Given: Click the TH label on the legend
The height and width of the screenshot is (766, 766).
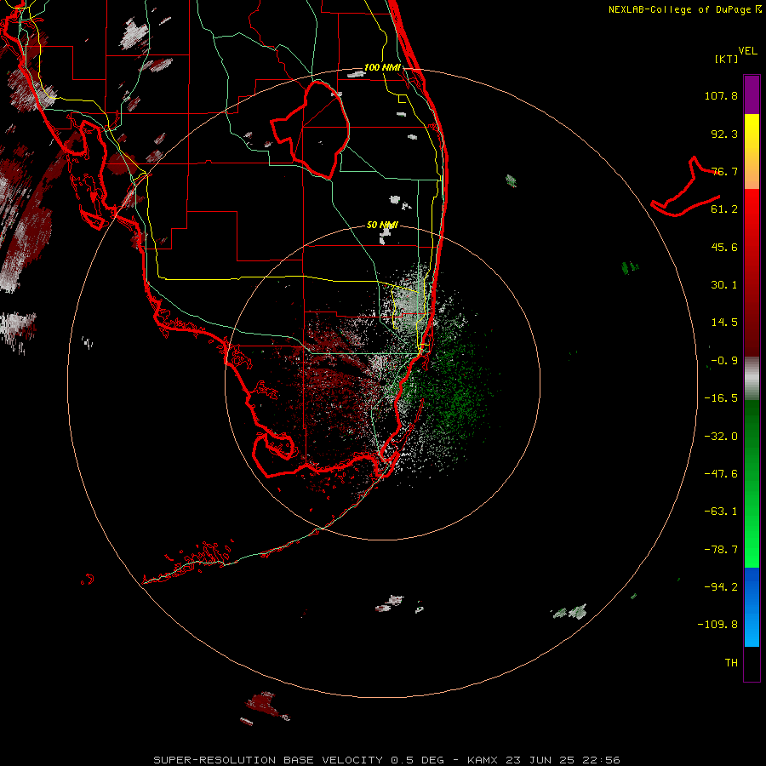Looking at the screenshot, I should [731, 663].
